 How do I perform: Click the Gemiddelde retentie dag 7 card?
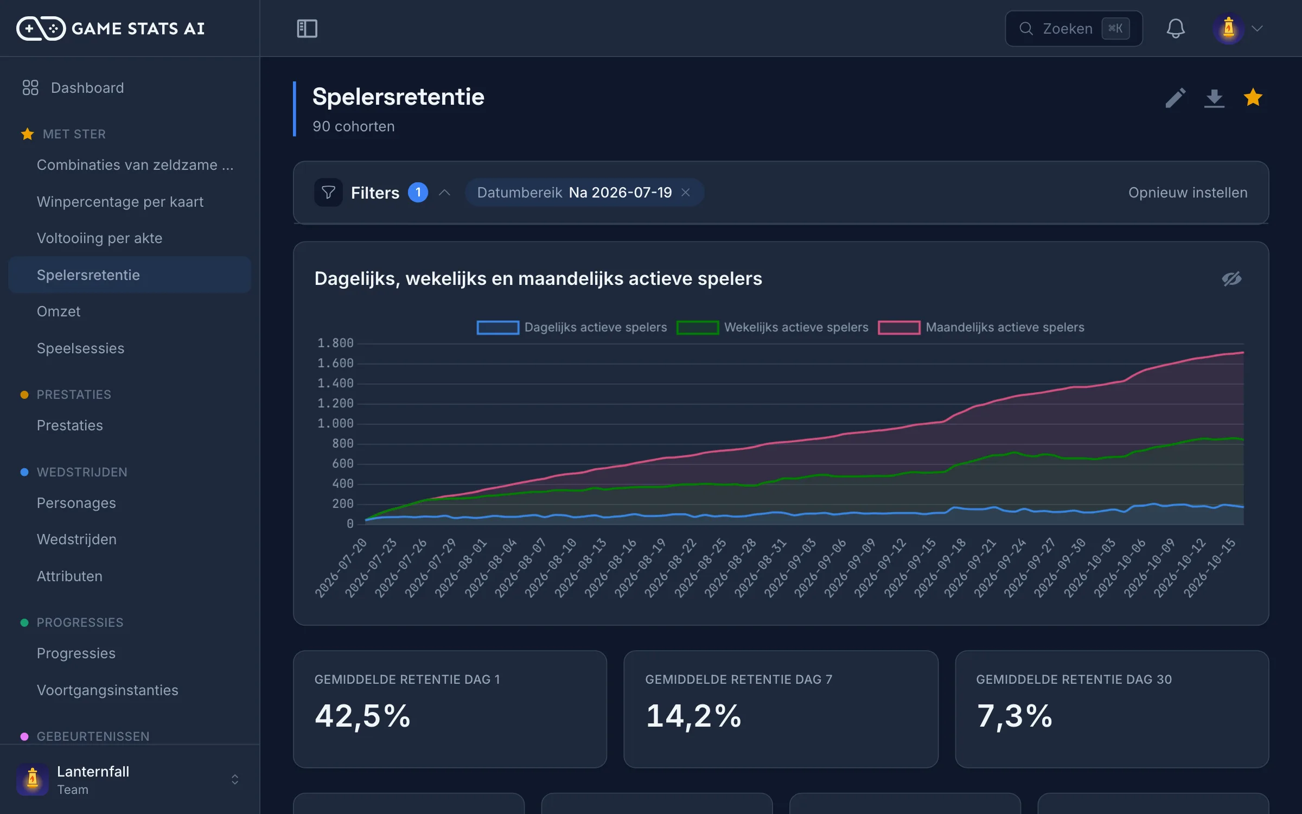[781, 709]
